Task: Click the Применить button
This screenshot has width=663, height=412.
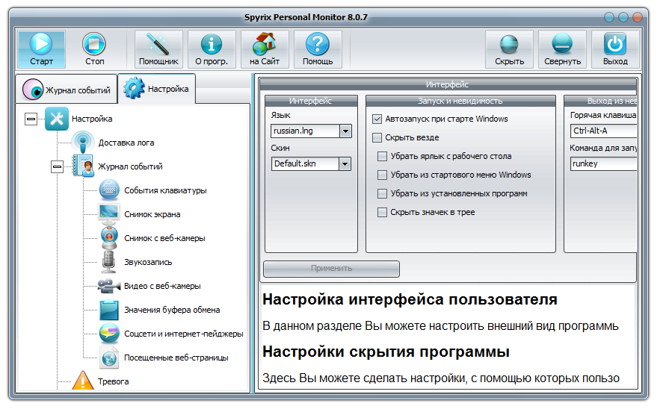Action: (x=331, y=269)
